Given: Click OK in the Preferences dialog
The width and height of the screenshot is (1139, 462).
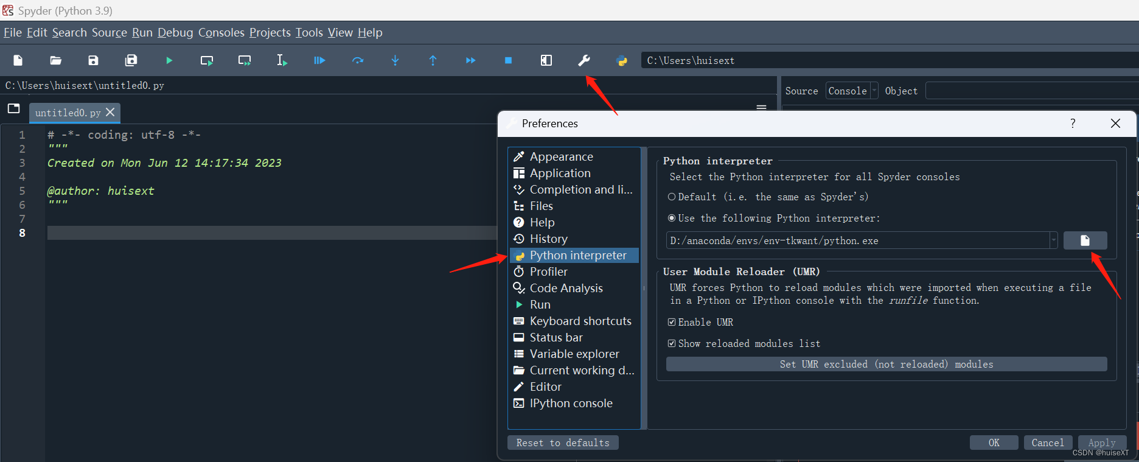Looking at the screenshot, I should 994,443.
